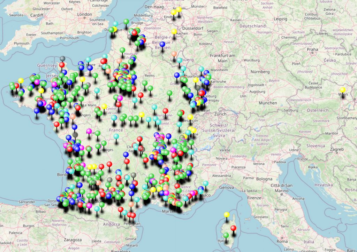The image size is (357, 252).
Task: Click the München city label
Action: click(x=268, y=103)
